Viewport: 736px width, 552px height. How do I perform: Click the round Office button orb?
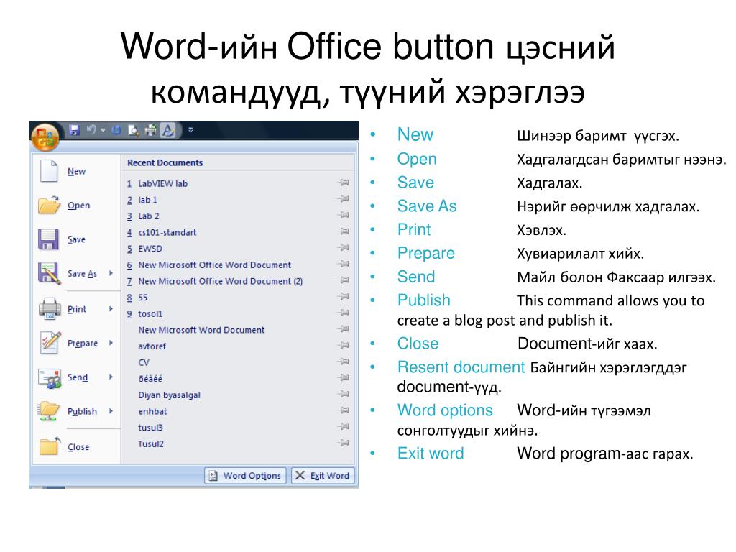[45, 137]
